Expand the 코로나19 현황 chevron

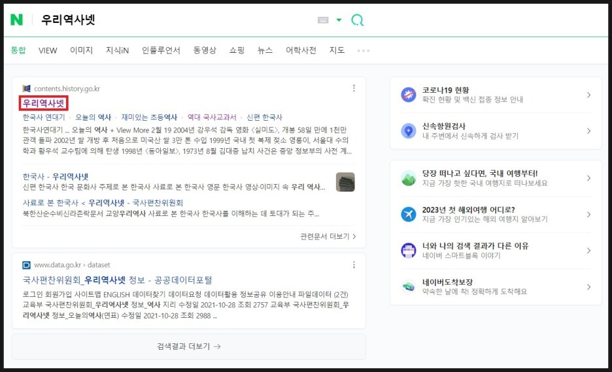click(x=588, y=95)
